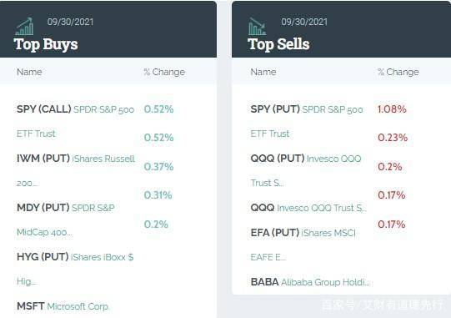
Task: Sort Top Sells by Name column
Action: click(x=263, y=72)
